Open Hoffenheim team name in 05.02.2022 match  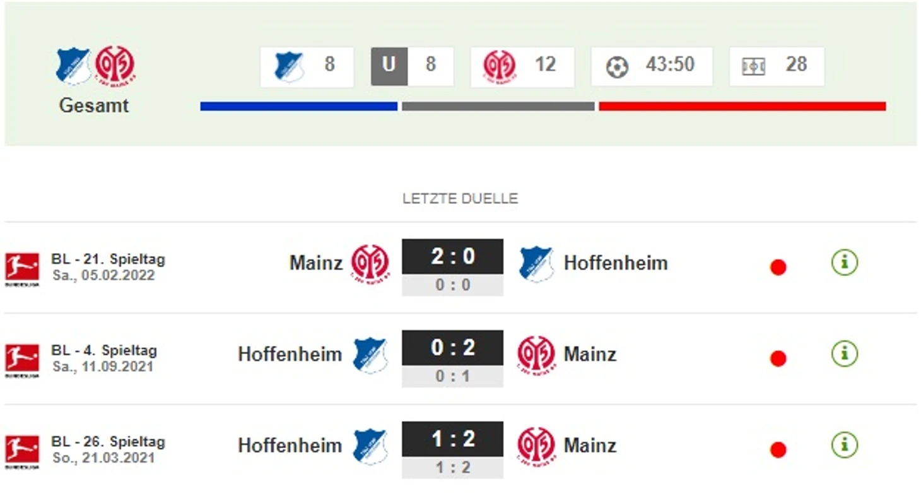point(616,263)
